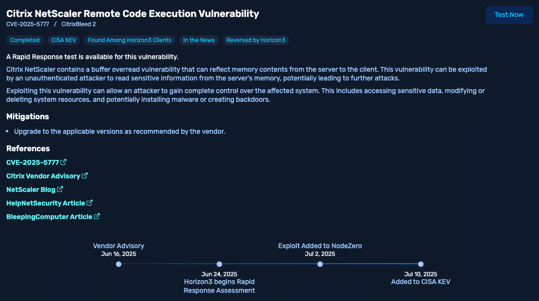The height and width of the screenshot is (301, 539).
Task: Select the Completed status tag
Action: pos(25,40)
